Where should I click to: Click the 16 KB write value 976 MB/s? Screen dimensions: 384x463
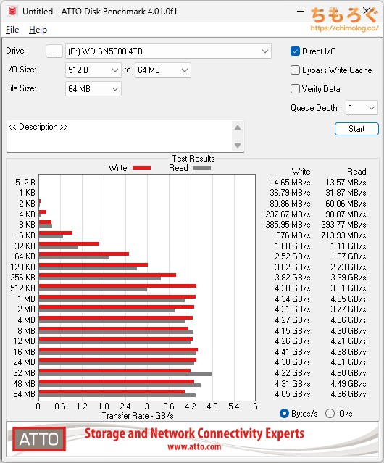point(293,235)
